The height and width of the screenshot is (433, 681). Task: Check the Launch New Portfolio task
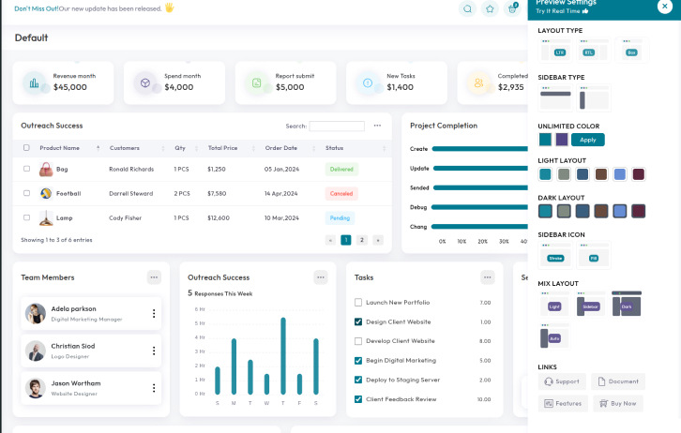click(x=358, y=303)
